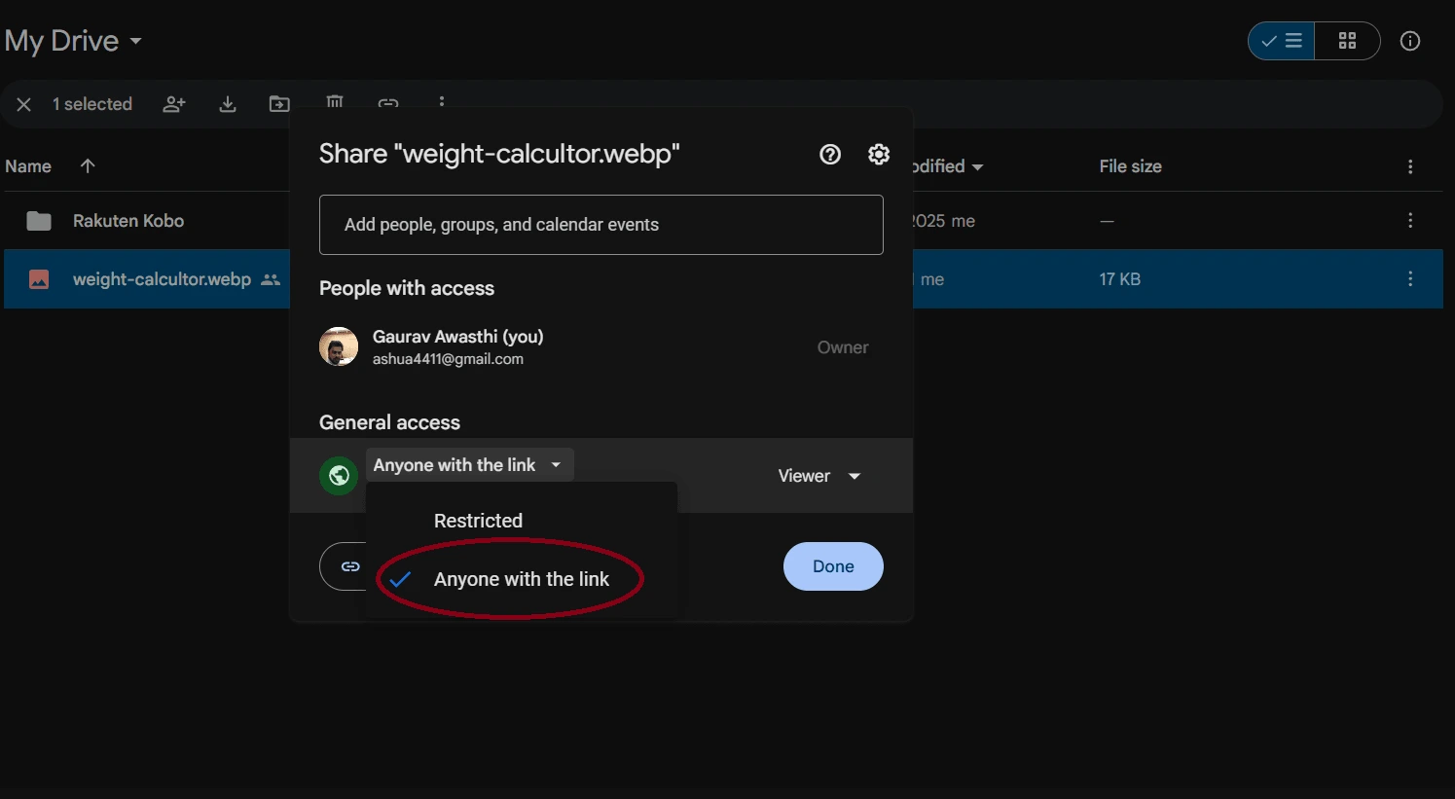
Task: Download the selected file
Action: coord(227,103)
